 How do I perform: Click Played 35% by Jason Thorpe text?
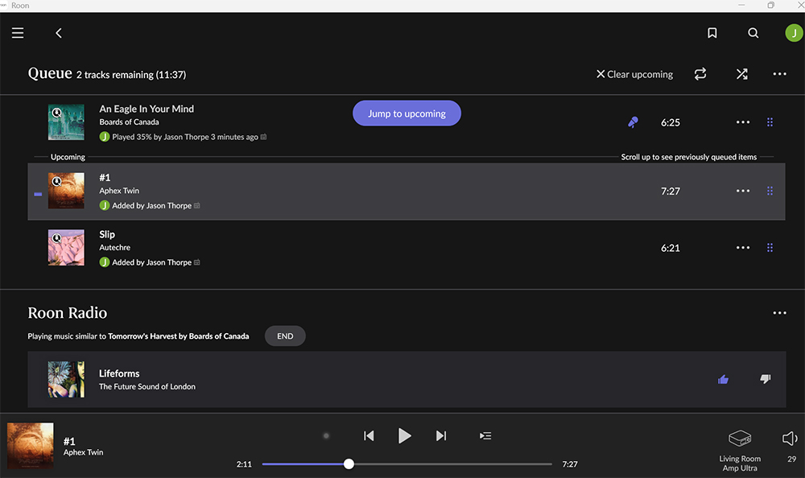tap(185, 137)
